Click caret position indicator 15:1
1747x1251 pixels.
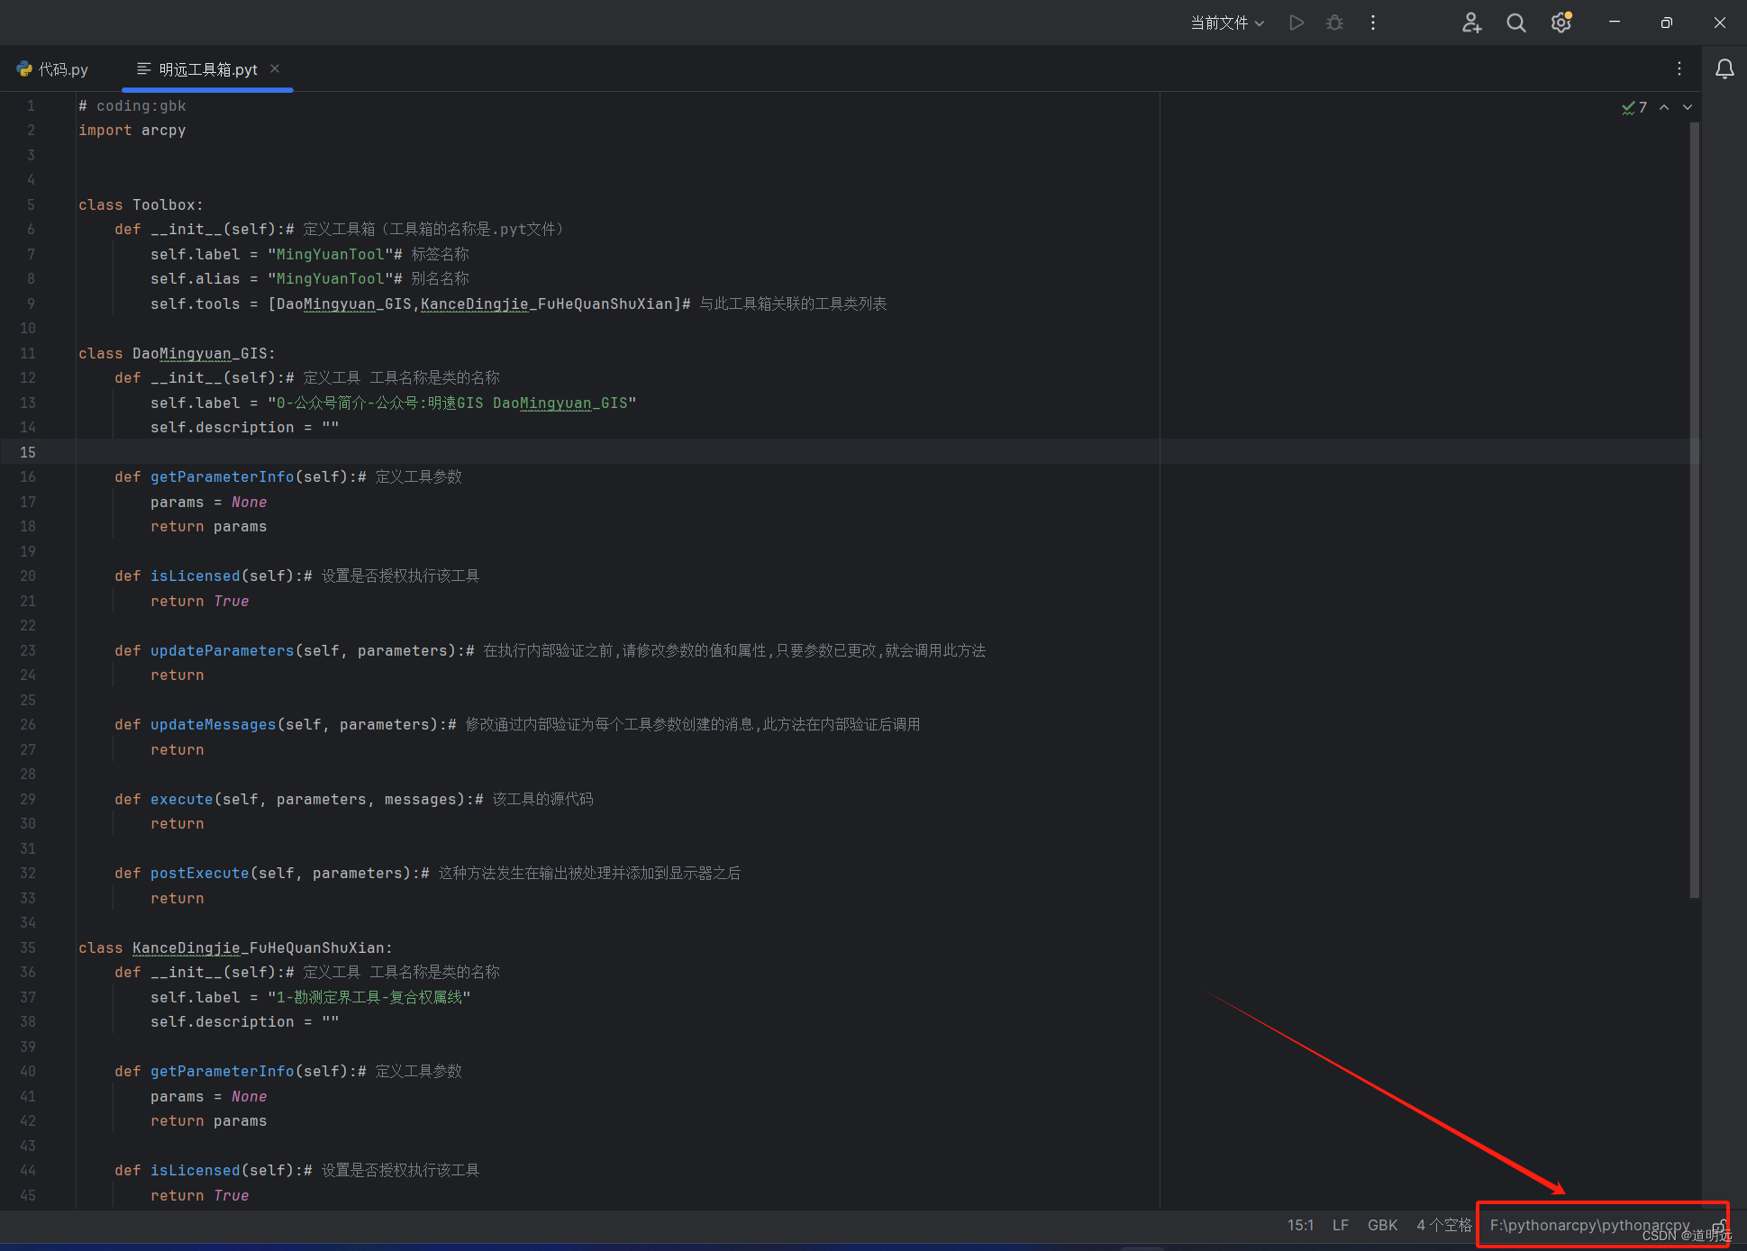click(x=1301, y=1225)
